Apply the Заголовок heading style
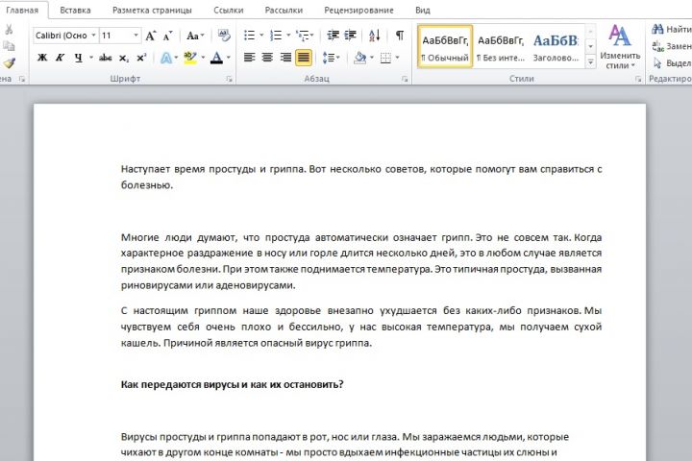 click(x=556, y=46)
